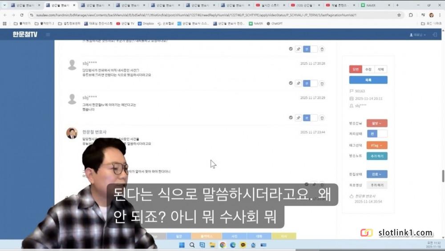Toggle the hamburger sidebar menu icon
Screen dimensions: 445x251
(48, 35)
